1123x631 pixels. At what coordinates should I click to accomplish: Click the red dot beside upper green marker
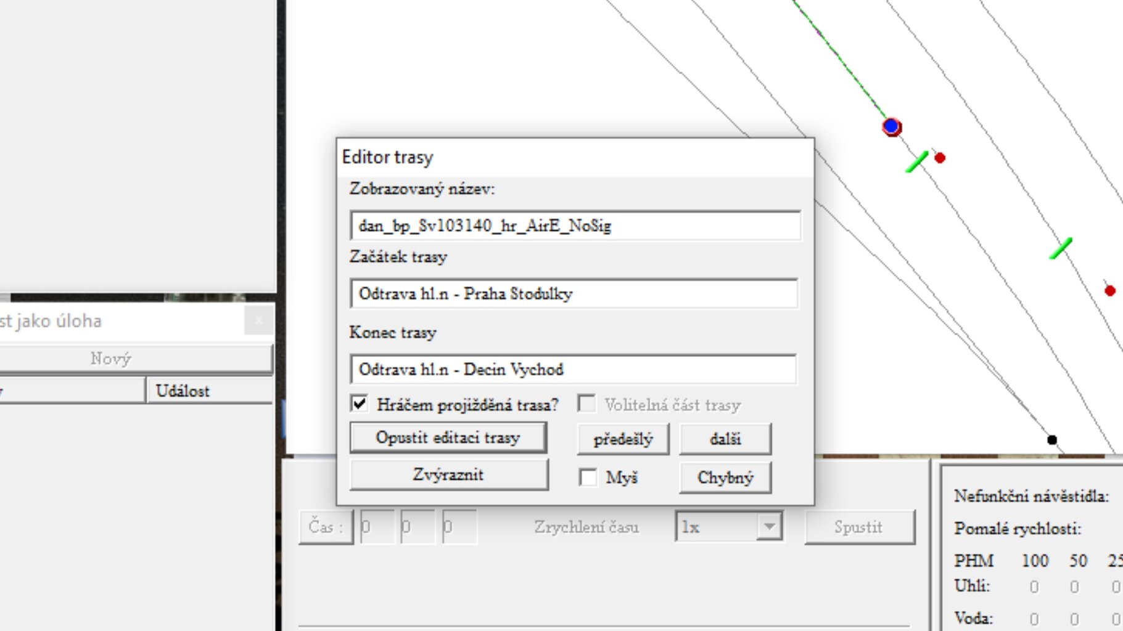point(940,158)
